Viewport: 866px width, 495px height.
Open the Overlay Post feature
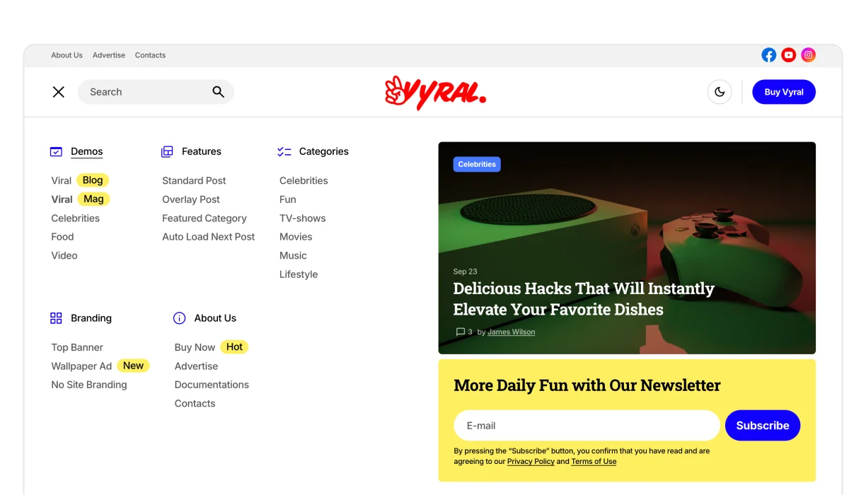pos(191,199)
